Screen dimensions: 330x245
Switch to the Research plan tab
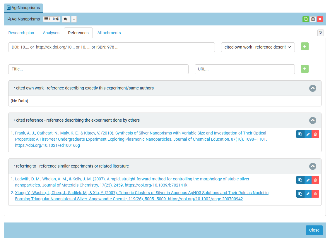click(x=21, y=33)
